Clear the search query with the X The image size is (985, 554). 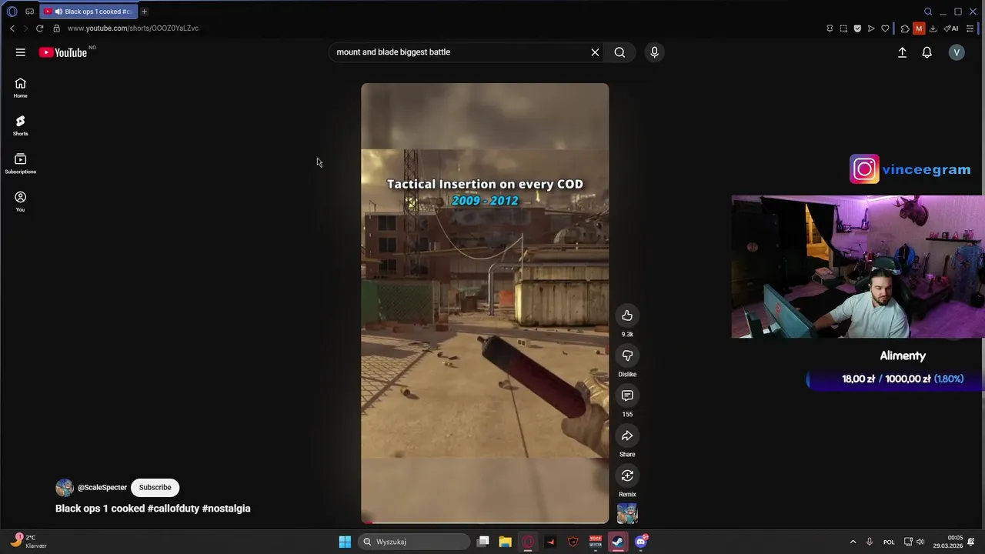[595, 52]
